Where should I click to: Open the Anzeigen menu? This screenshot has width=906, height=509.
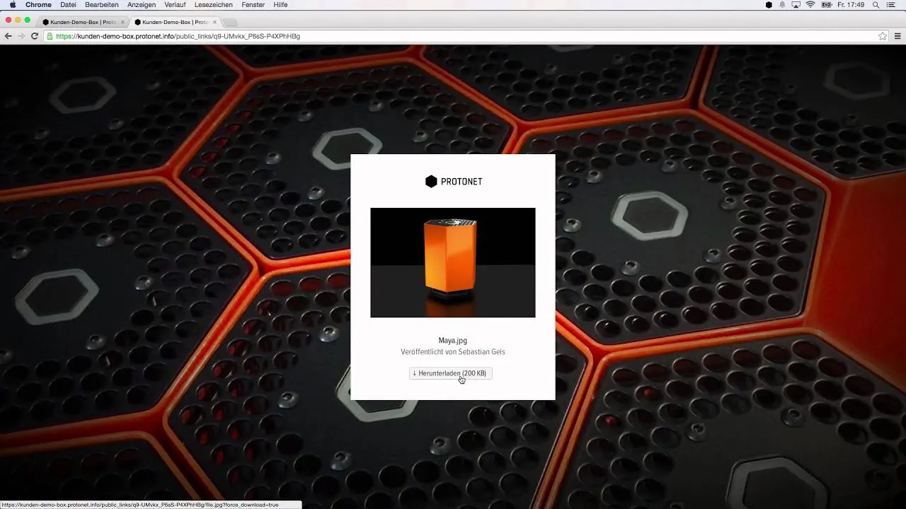142,5
